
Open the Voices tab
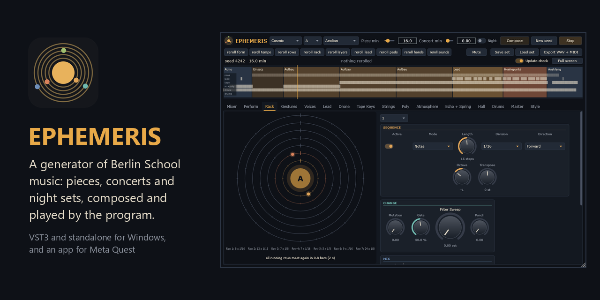[x=310, y=106]
